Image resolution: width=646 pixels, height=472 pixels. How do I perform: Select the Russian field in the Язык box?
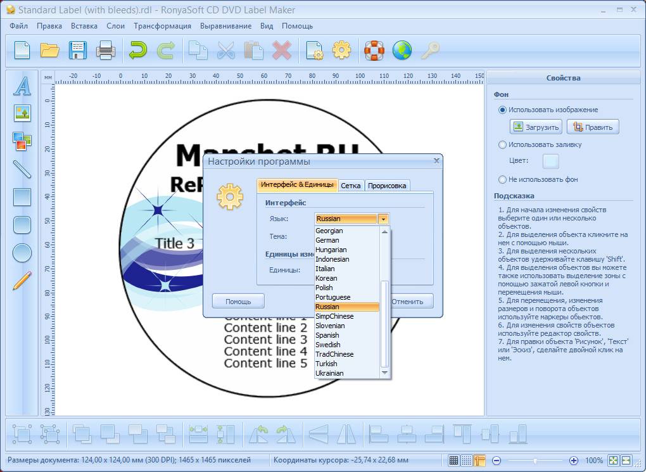pos(346,219)
